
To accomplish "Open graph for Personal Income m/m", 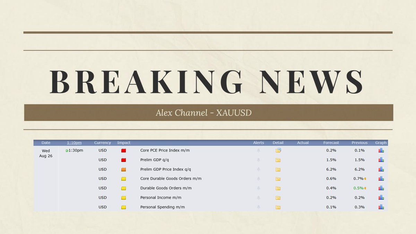I will tap(381, 198).
